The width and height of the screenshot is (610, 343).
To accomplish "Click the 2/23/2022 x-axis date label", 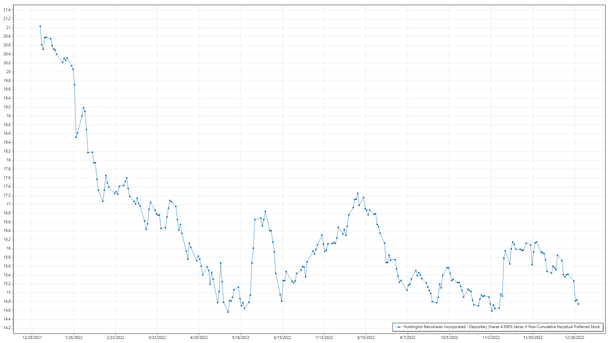I will point(115,338).
